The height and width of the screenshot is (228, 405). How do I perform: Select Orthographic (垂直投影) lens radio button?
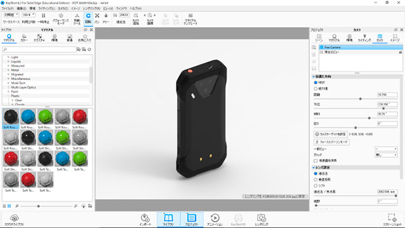315,179
